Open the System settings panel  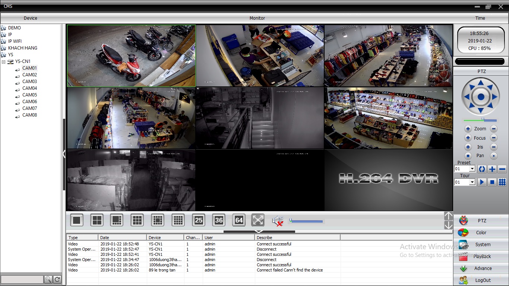pyautogui.click(x=481, y=244)
